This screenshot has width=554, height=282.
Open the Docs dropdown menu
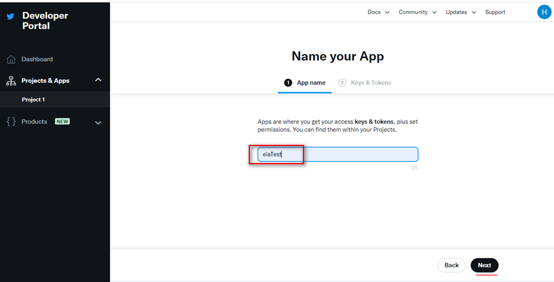378,12
